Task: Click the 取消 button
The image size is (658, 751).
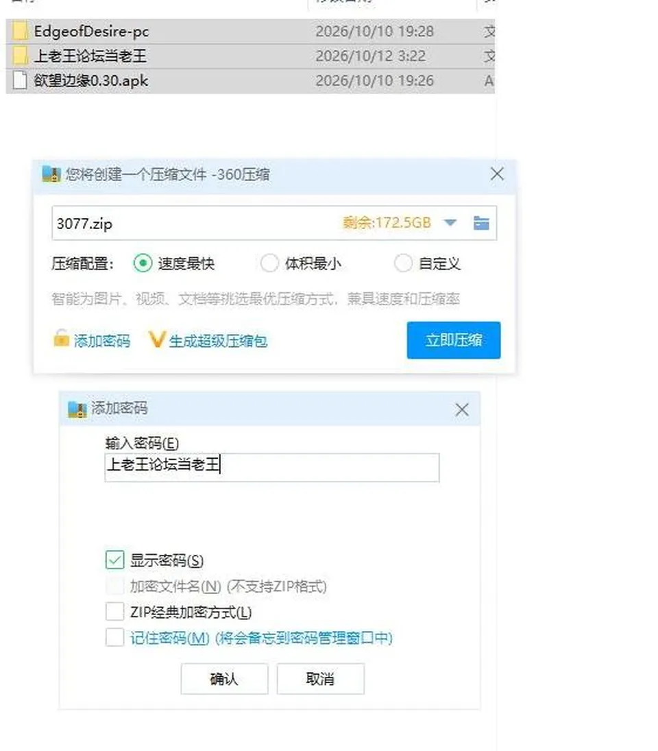Action: pos(321,679)
